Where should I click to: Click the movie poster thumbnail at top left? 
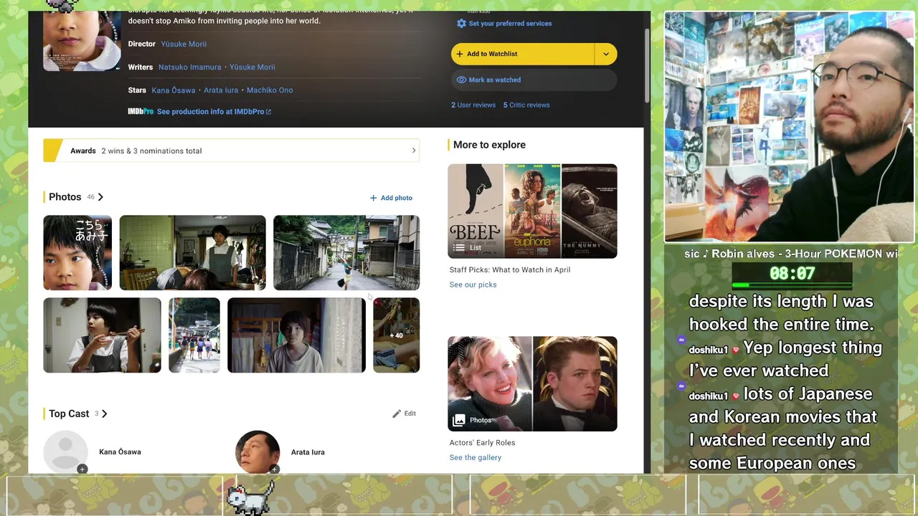point(82,41)
